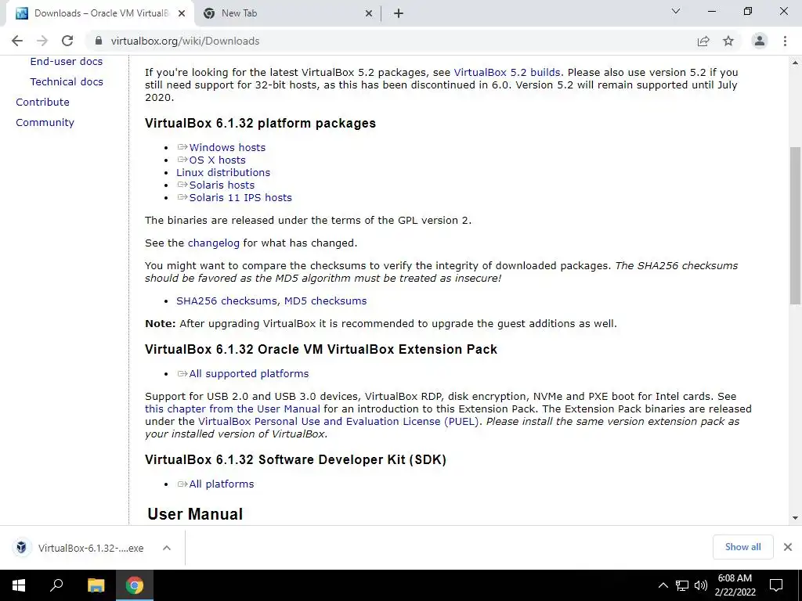Open the Windows Start menu
The width and height of the screenshot is (802, 601).
(x=19, y=585)
